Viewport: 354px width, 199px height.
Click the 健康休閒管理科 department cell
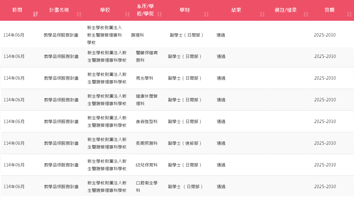coord(147,100)
